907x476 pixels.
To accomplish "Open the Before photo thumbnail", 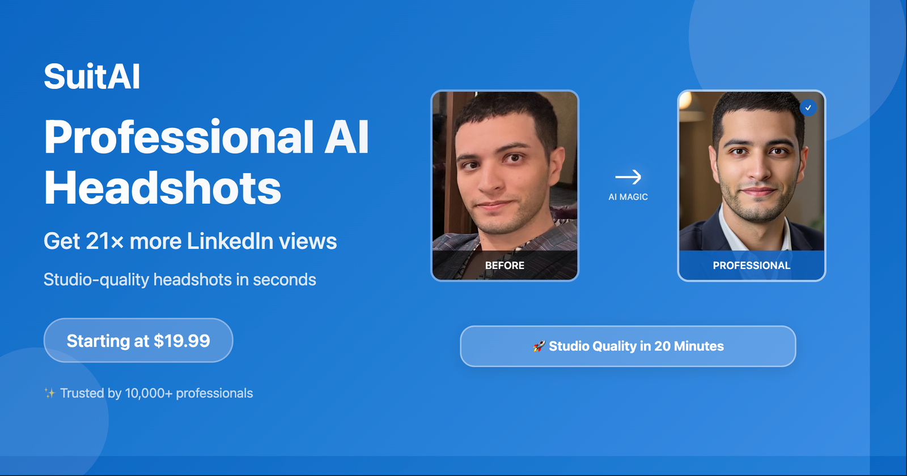I will click(x=505, y=186).
